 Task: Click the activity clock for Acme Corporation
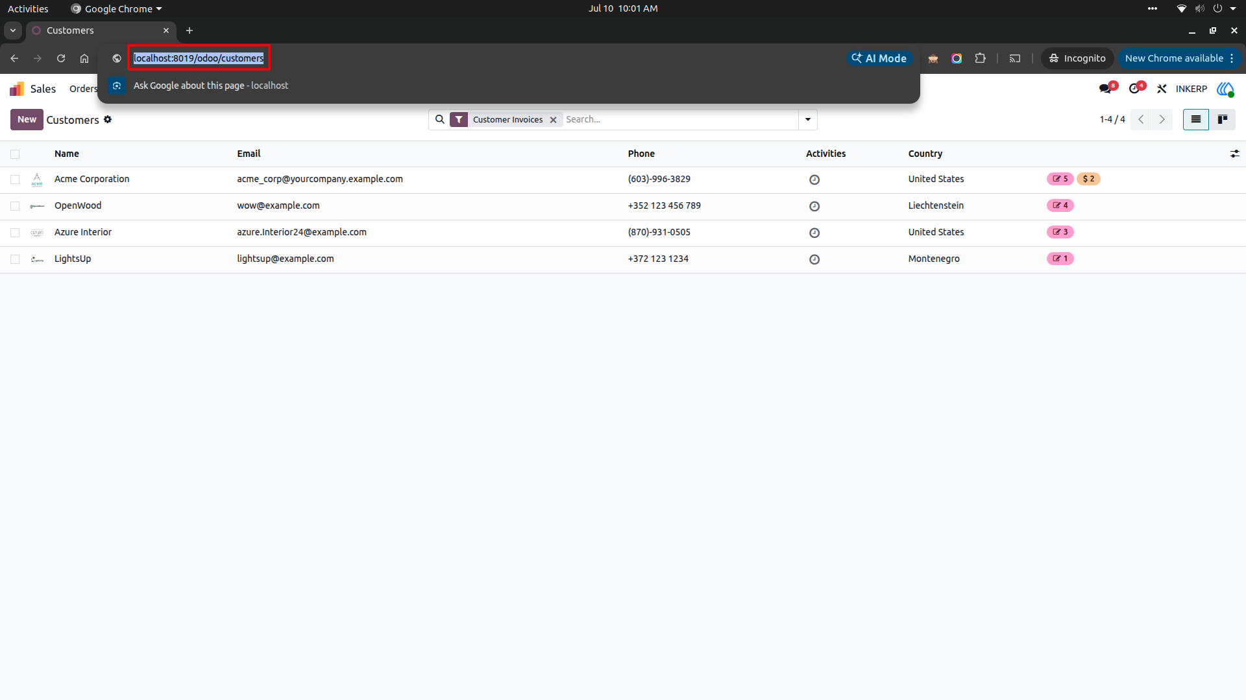tap(814, 180)
